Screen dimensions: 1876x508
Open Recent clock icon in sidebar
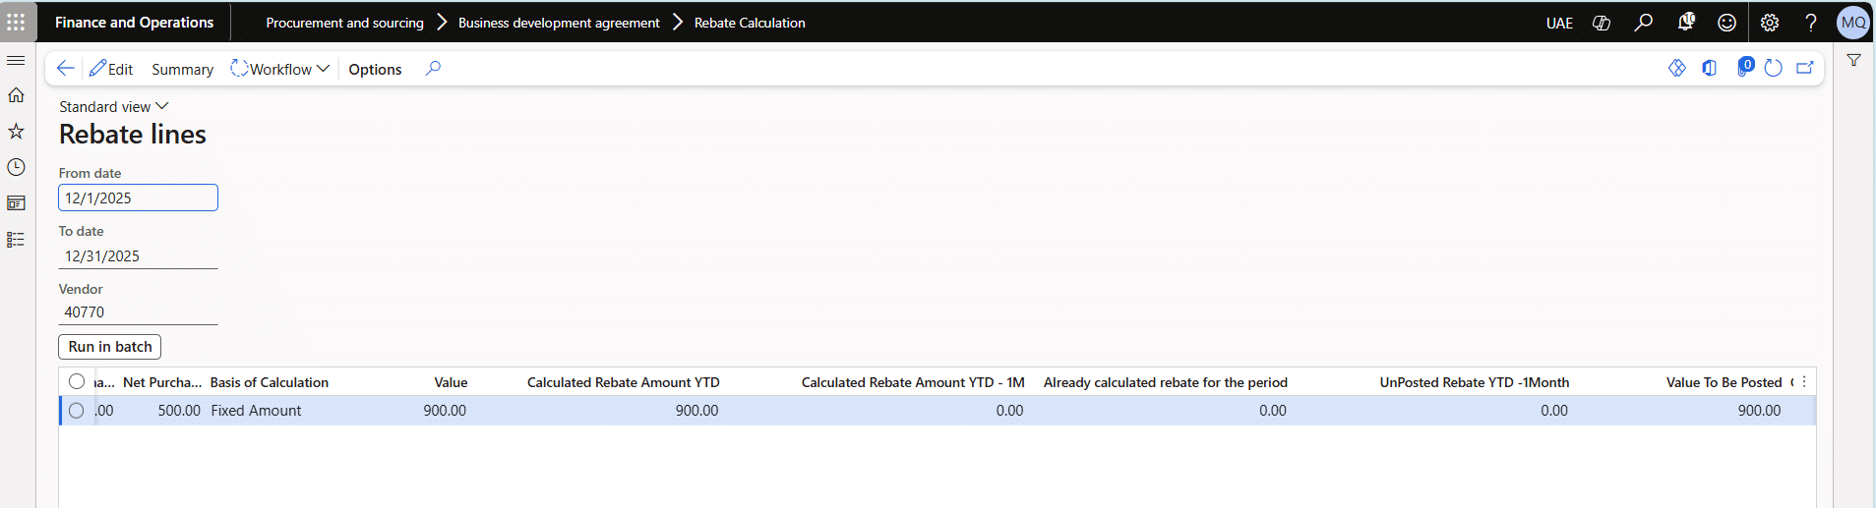pos(16,168)
